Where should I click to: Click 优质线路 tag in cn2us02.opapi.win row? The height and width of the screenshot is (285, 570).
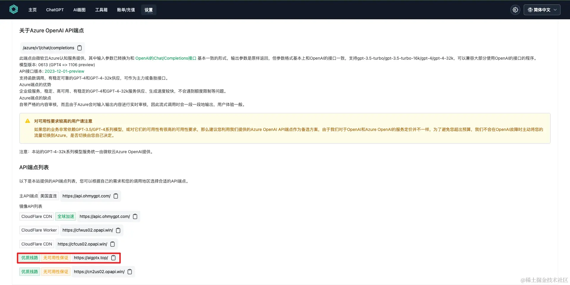coord(30,272)
